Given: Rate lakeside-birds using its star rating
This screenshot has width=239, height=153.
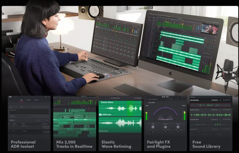Looking at the screenshot, I should click(x=227, y=119).
